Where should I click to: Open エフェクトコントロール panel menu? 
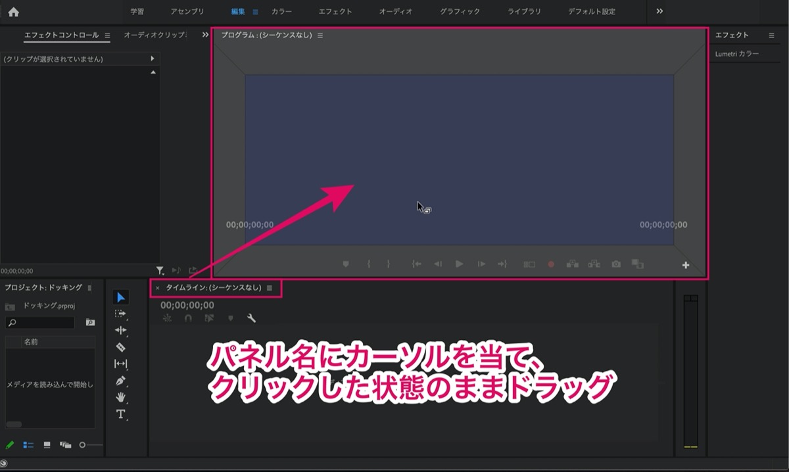107,35
